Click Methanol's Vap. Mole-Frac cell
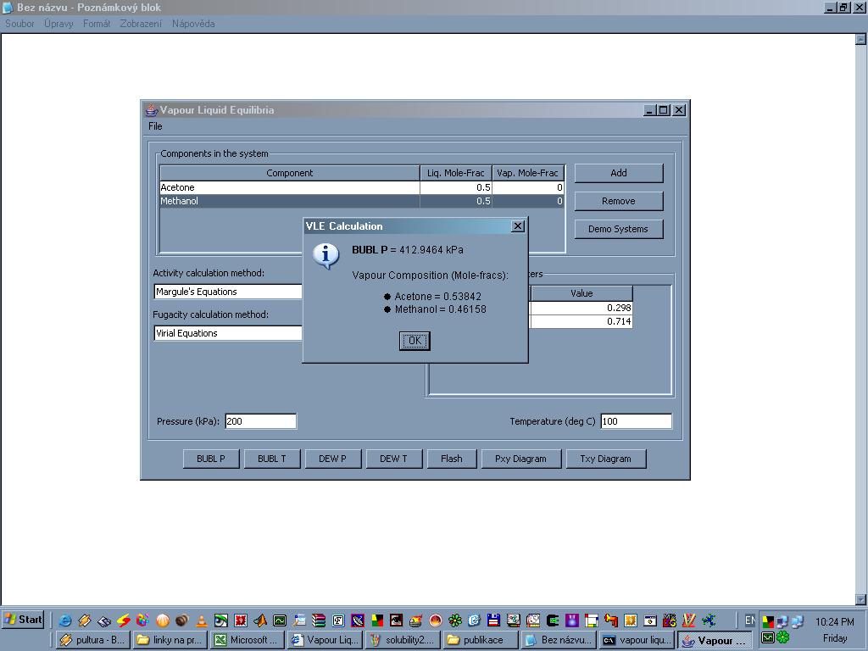The image size is (868, 651). pos(528,201)
